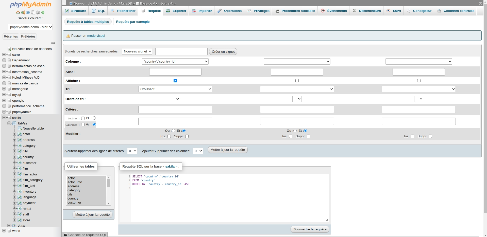The height and width of the screenshot is (237, 487).
Task: Click the phpMyAdmin logo
Action: tap(30, 5)
